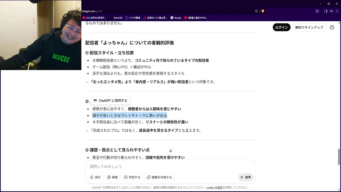Click the scroll-to-bottom down arrow button
The image size is (341, 192).
point(170,150)
